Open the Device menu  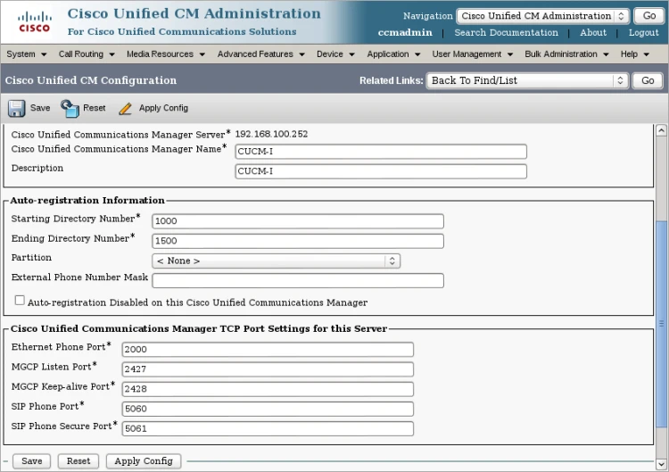coord(335,54)
